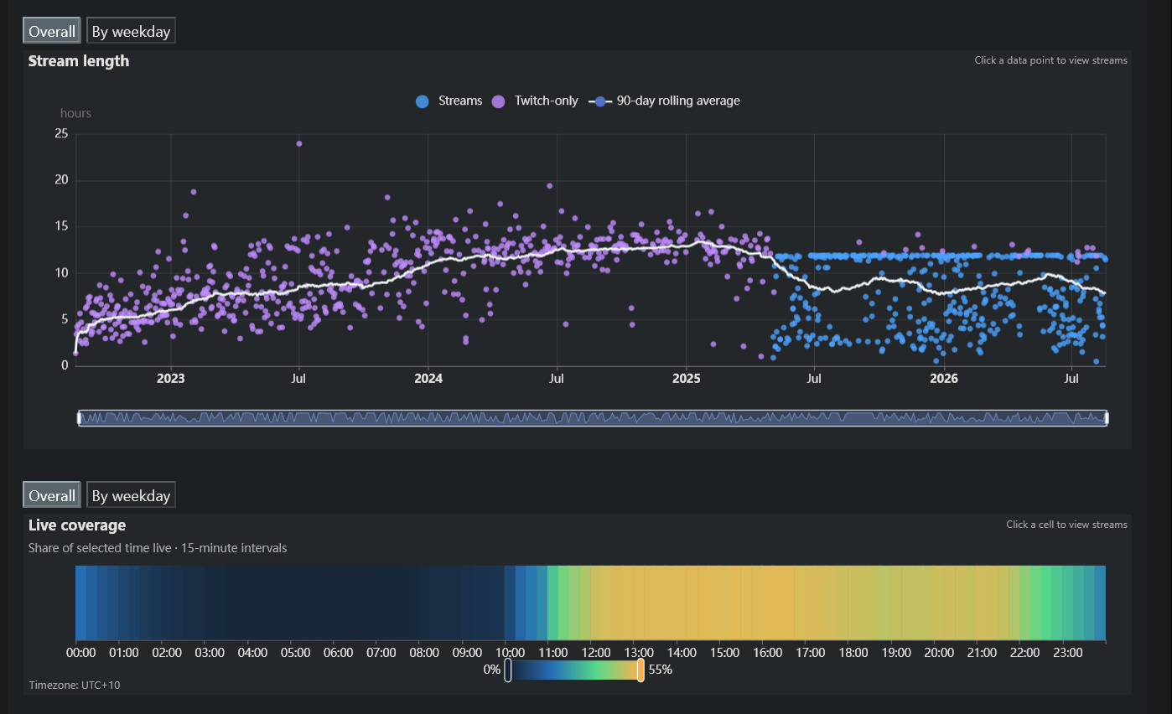Click the right handle of the date range slider
1172x714 pixels.
tap(1107, 417)
